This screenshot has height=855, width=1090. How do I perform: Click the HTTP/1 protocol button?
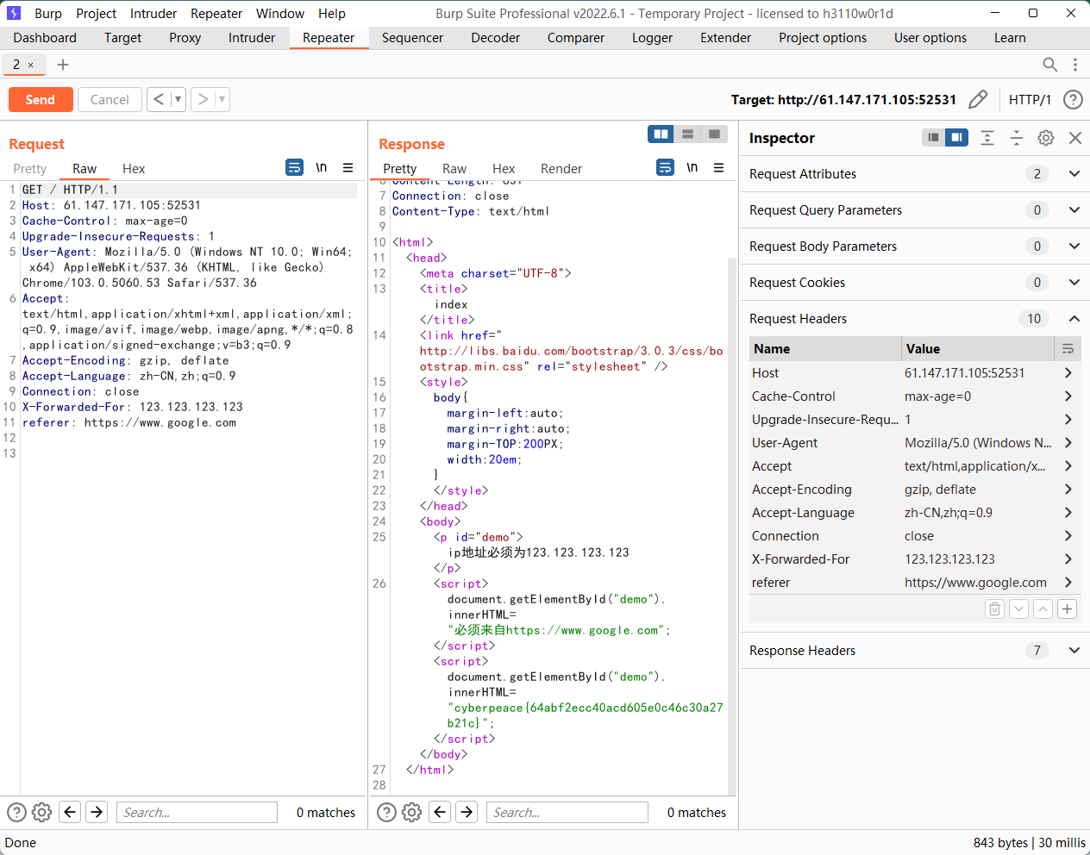coord(1030,100)
